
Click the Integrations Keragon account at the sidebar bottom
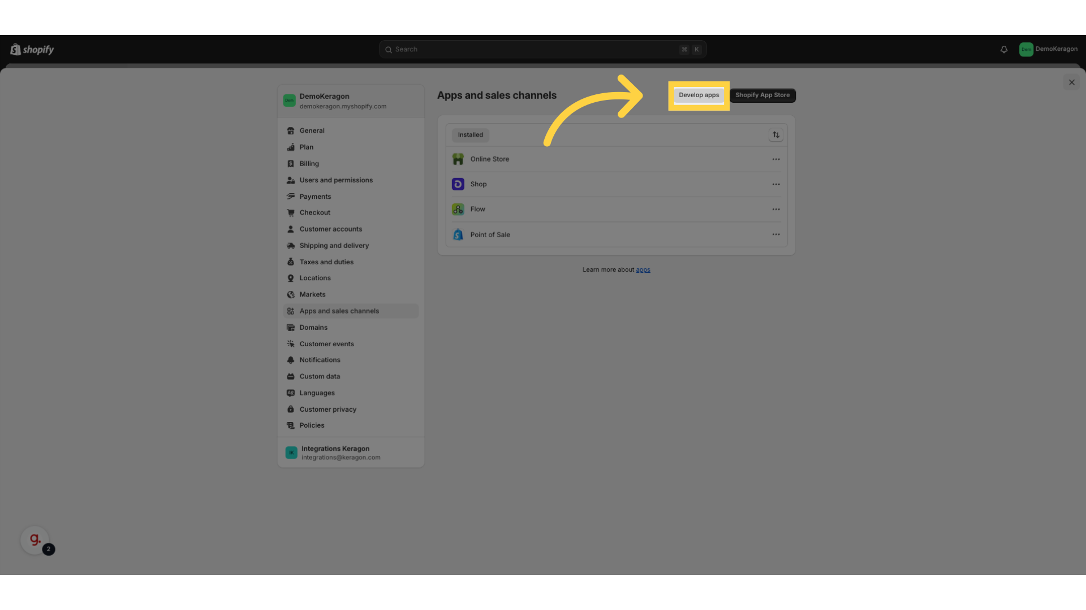coord(351,453)
